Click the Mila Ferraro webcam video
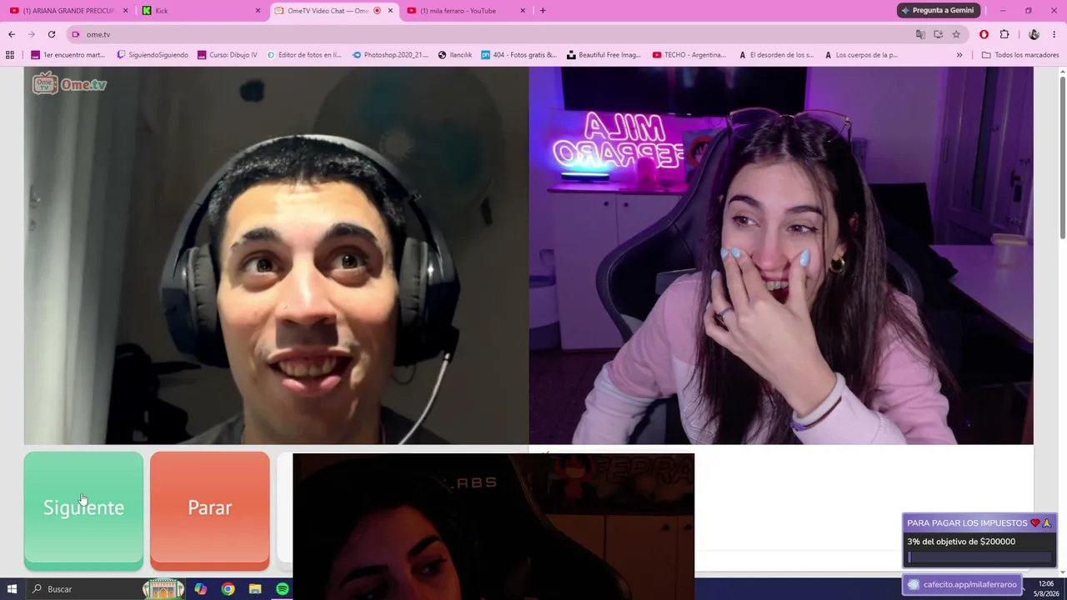 click(781, 256)
